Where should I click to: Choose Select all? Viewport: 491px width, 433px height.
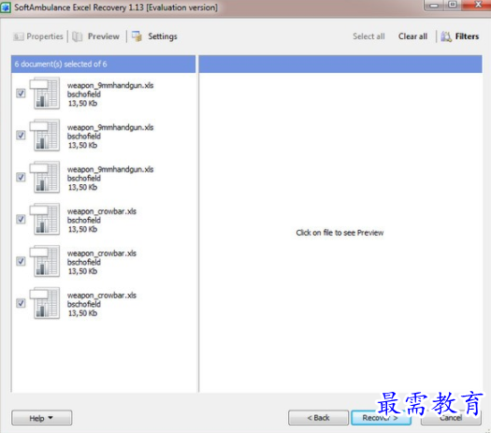(x=368, y=36)
